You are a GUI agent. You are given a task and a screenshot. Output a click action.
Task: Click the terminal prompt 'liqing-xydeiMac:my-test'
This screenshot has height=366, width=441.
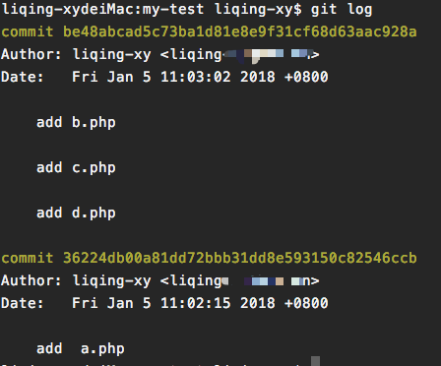point(102,10)
